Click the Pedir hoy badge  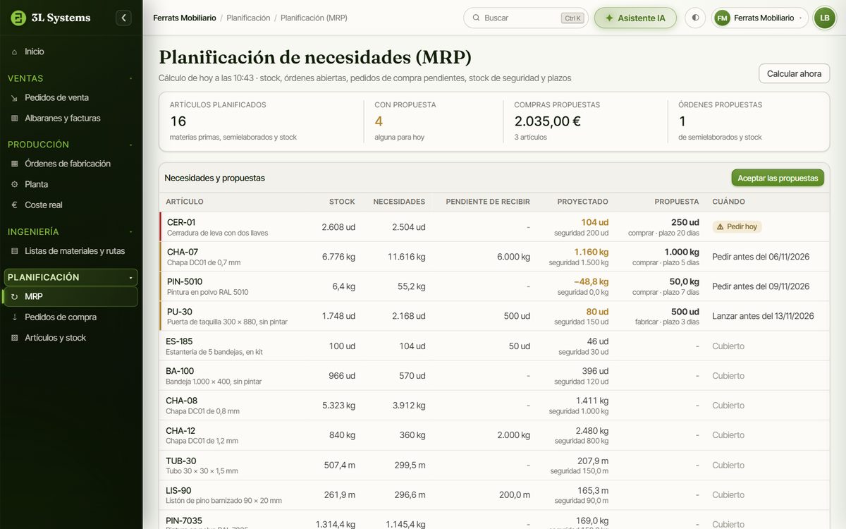(x=737, y=227)
